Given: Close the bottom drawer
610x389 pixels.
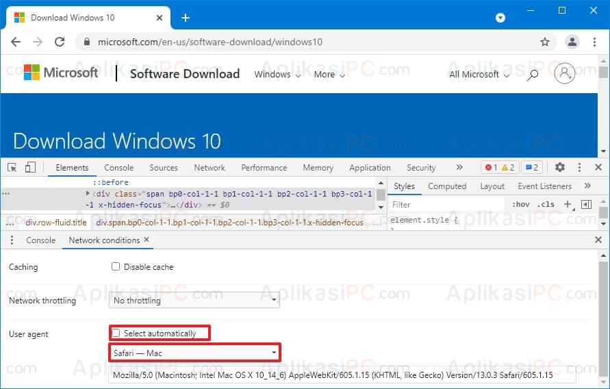Looking at the screenshot, I should tap(598, 240).
